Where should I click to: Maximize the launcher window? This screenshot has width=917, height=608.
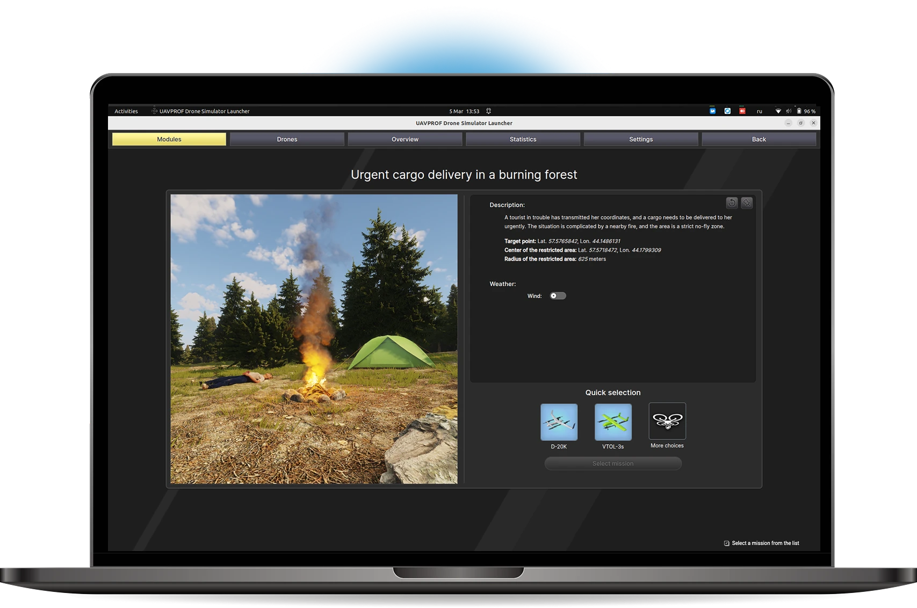(801, 123)
